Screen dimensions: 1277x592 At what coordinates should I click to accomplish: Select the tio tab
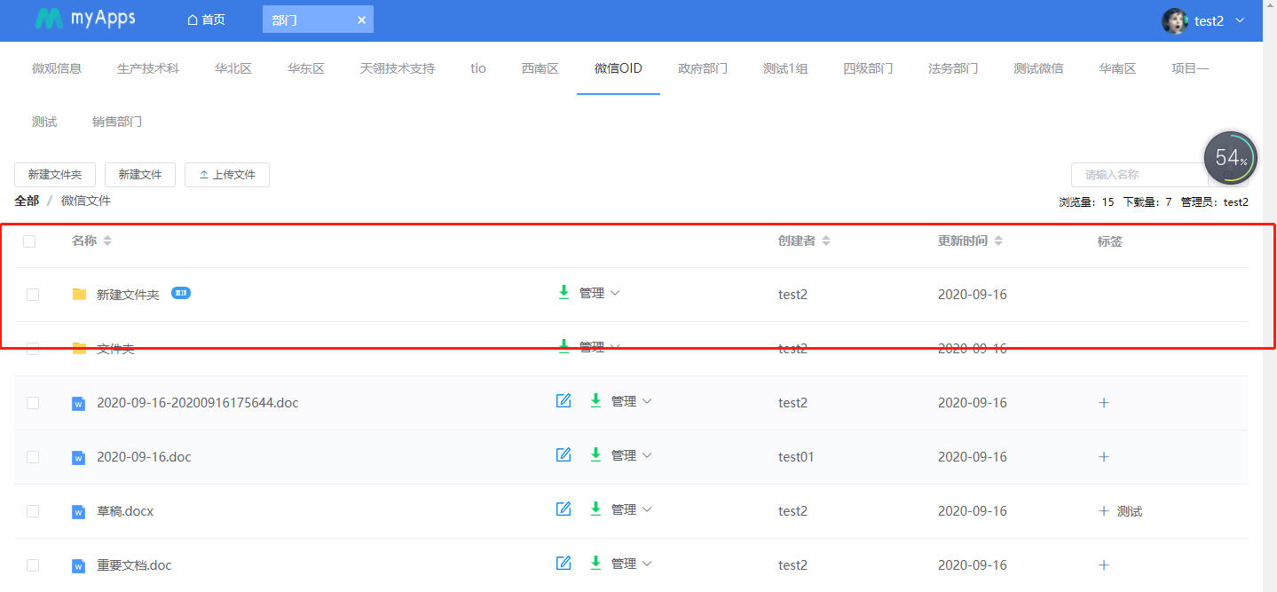(x=478, y=68)
